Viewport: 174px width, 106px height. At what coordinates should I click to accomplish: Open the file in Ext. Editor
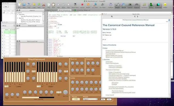click(95, 5)
